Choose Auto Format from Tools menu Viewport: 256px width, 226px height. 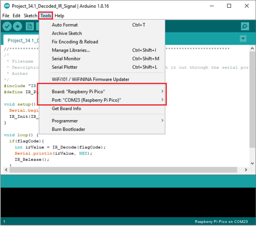point(102,25)
